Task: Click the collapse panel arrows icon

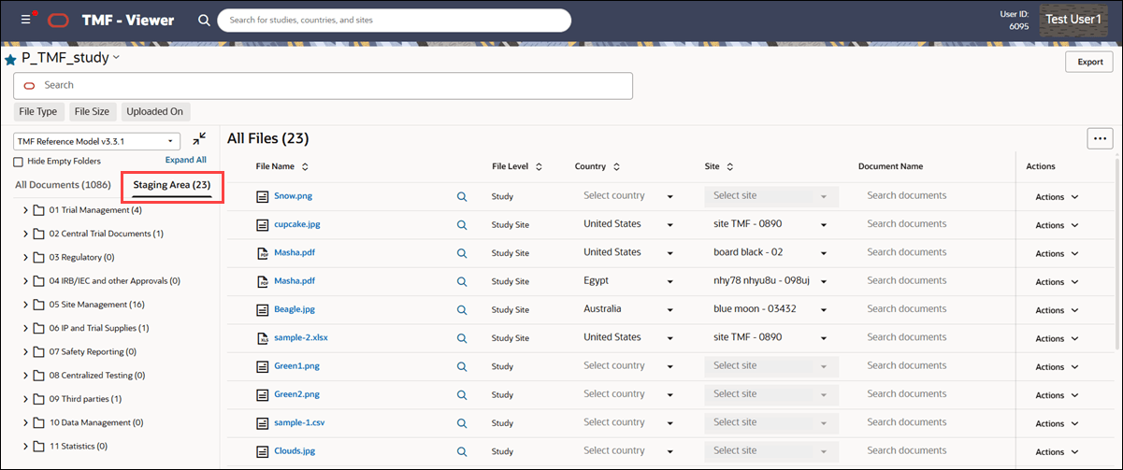Action: click(x=200, y=139)
